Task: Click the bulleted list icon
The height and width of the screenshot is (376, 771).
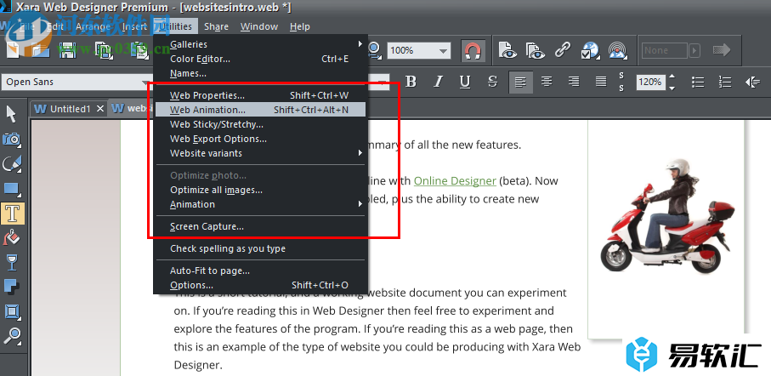Action: [x=698, y=82]
